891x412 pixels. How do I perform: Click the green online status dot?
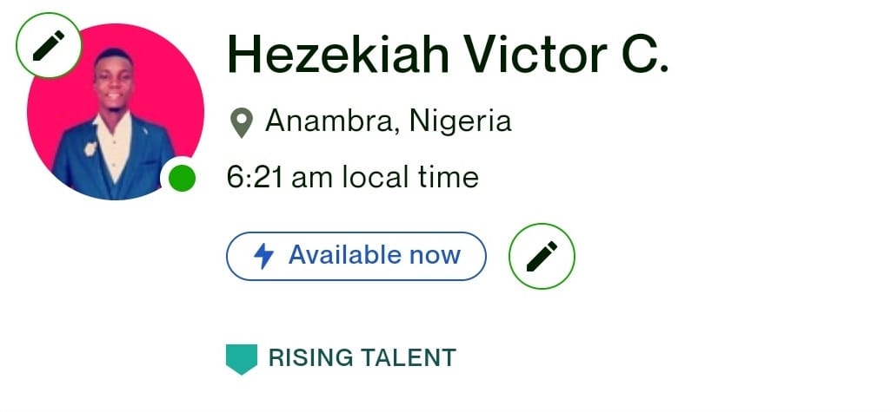[183, 179]
